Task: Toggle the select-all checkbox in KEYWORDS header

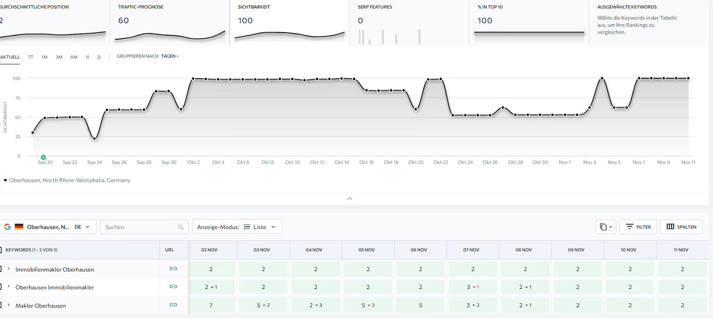Action: pyautogui.click(x=1, y=250)
